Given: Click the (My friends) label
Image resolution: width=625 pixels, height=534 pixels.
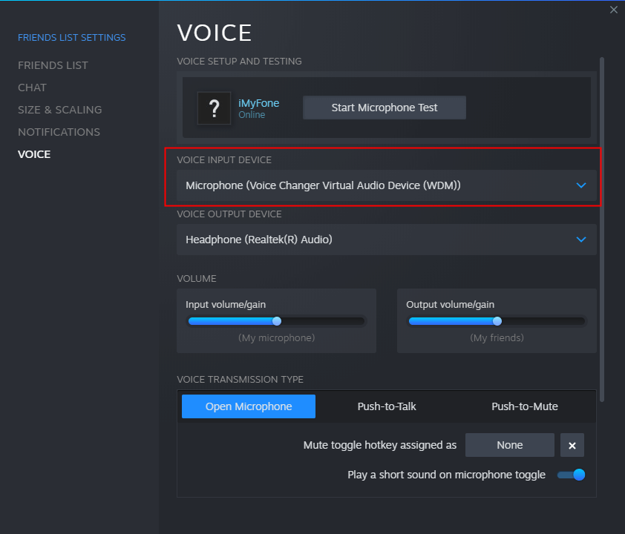Looking at the screenshot, I should [497, 338].
